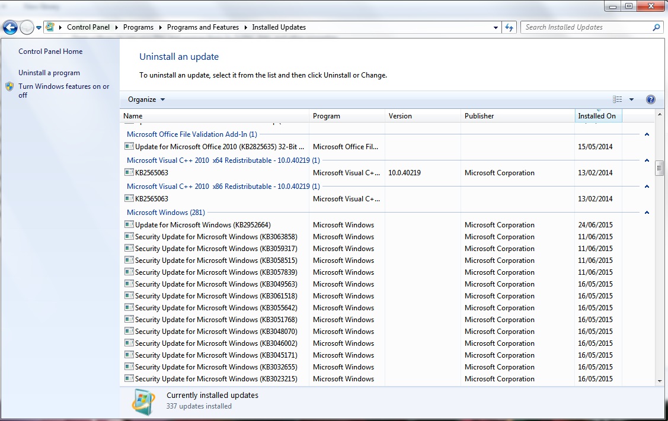Click the vertical scrollbar thumb
This screenshot has width=668, height=421.
(659, 168)
